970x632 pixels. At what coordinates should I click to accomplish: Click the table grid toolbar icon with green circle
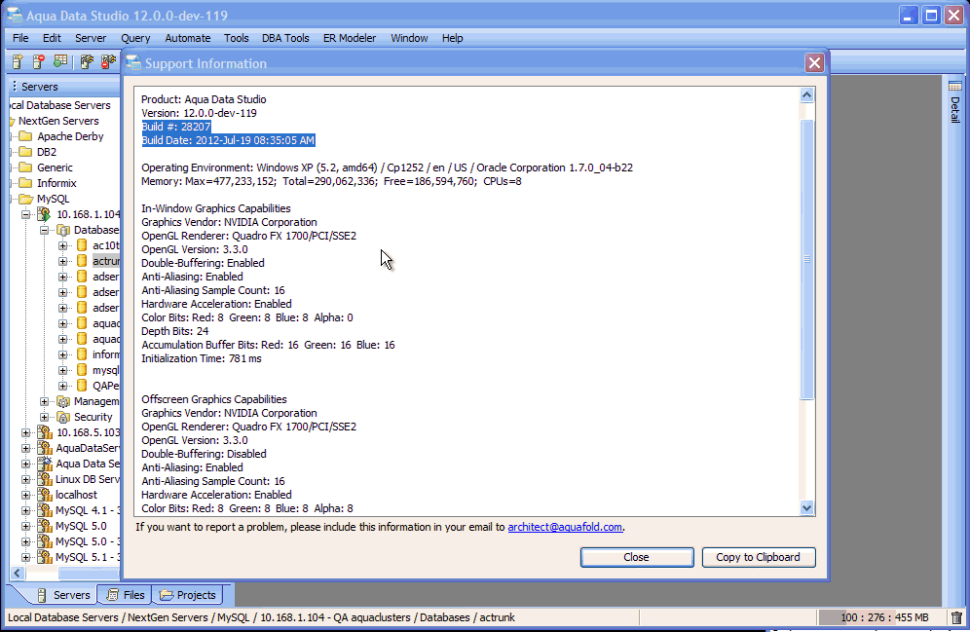[x=60, y=62]
